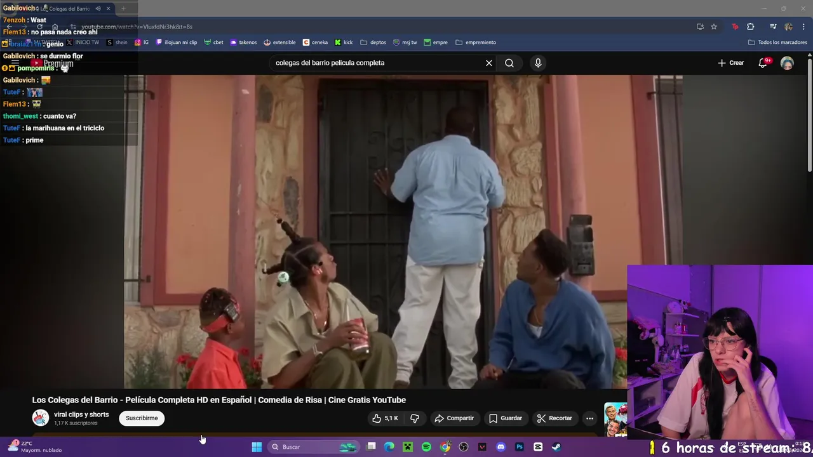This screenshot has height=457, width=813.
Task: Bookmark this page with the star icon
Action: pyautogui.click(x=714, y=27)
